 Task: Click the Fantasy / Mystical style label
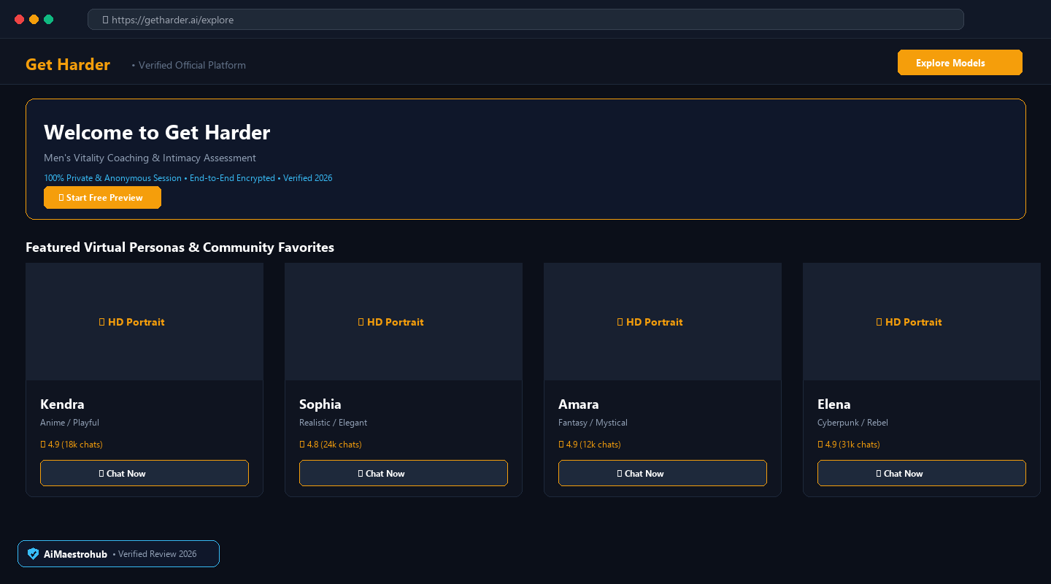(x=593, y=423)
